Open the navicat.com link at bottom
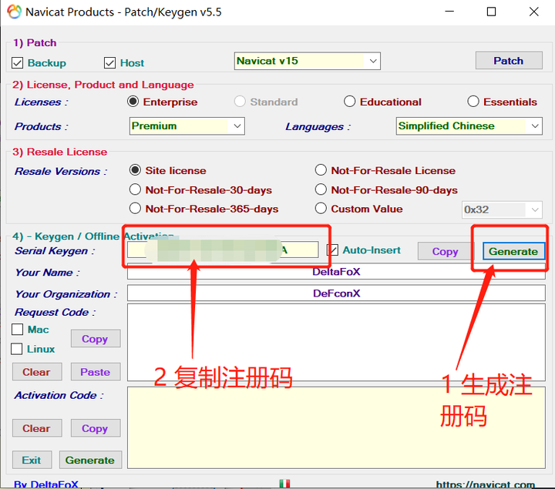Screen dimensions: 555x489 click(x=486, y=484)
